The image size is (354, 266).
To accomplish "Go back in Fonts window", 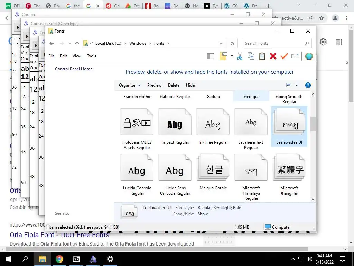I will 52,43.
